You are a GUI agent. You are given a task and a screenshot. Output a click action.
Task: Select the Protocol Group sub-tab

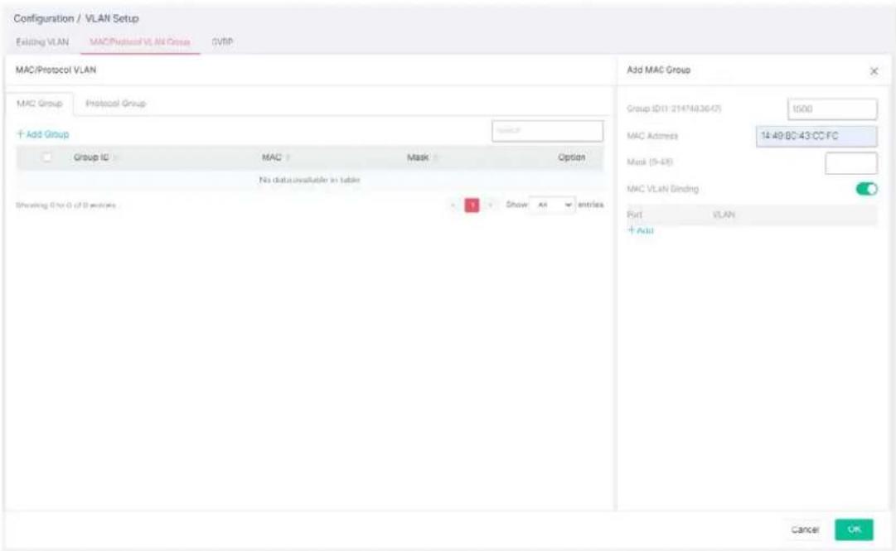tap(115, 104)
